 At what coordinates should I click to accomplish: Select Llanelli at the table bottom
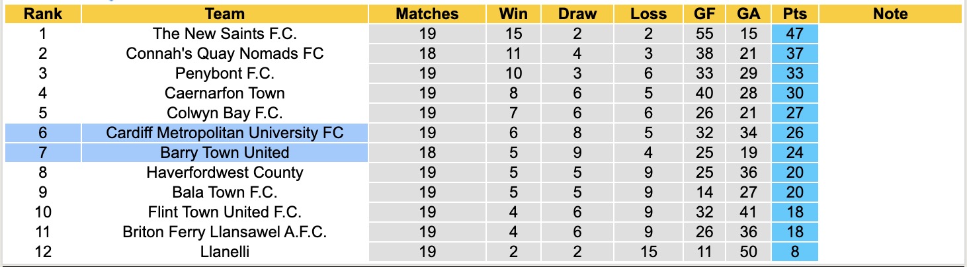(x=225, y=252)
